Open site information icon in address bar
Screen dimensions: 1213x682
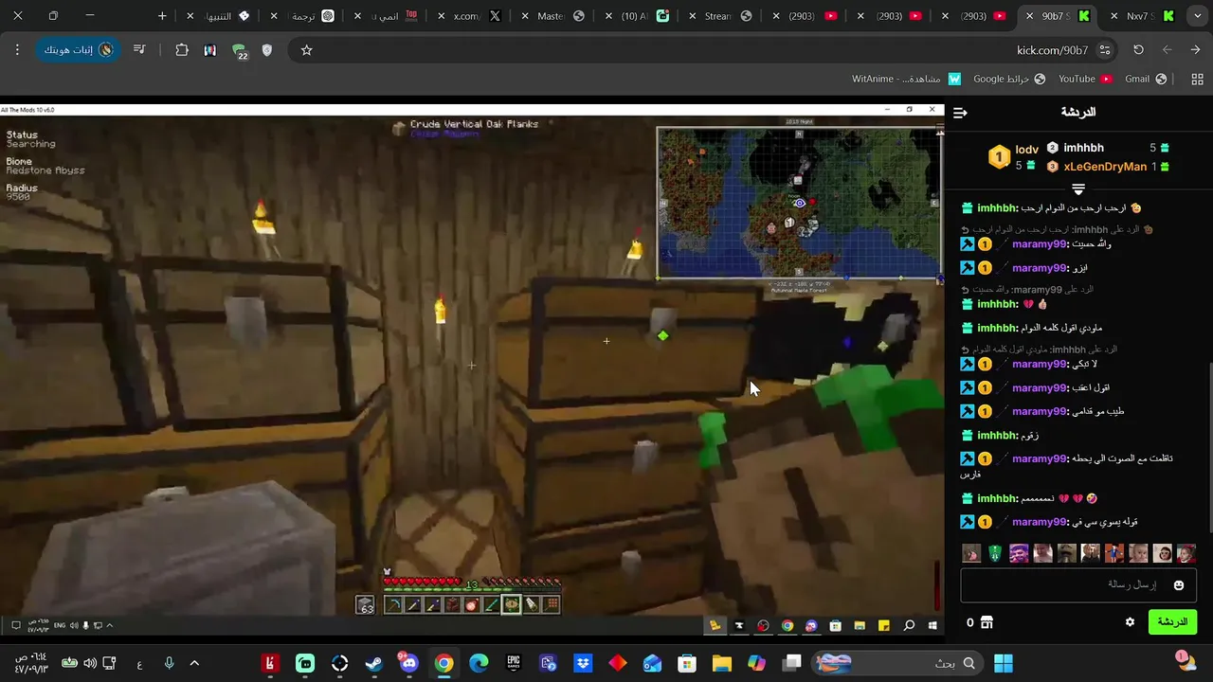1105,50
